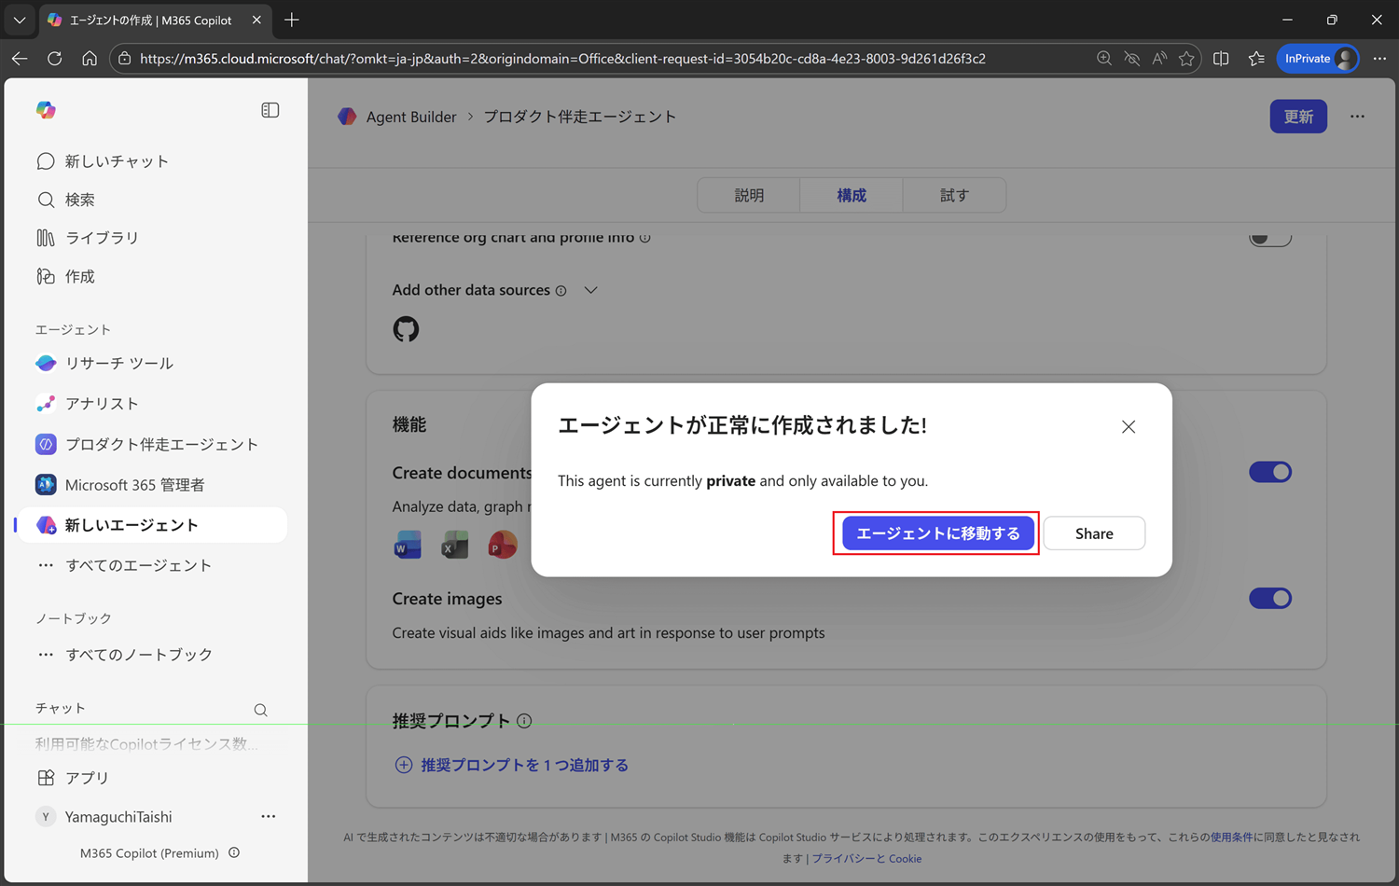Viewport: 1399px width, 886px height.
Task: Open a new browser tab
Action: click(x=292, y=20)
